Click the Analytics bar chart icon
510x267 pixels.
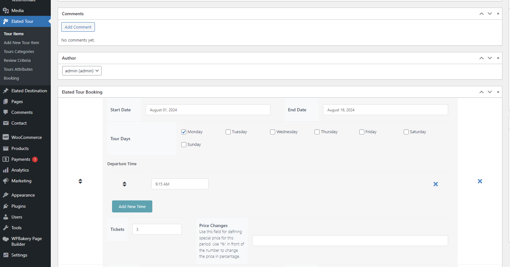click(6, 170)
